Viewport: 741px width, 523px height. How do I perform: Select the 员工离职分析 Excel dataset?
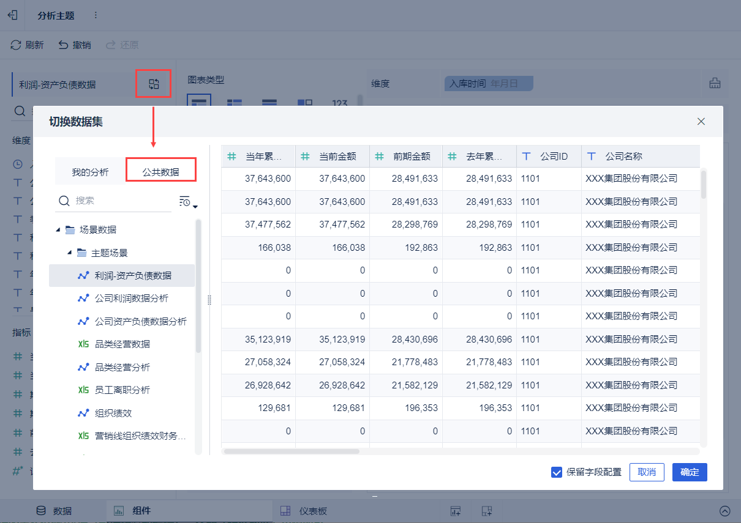click(122, 390)
